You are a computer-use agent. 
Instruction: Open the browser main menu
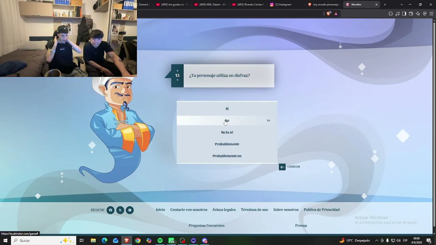432,14
